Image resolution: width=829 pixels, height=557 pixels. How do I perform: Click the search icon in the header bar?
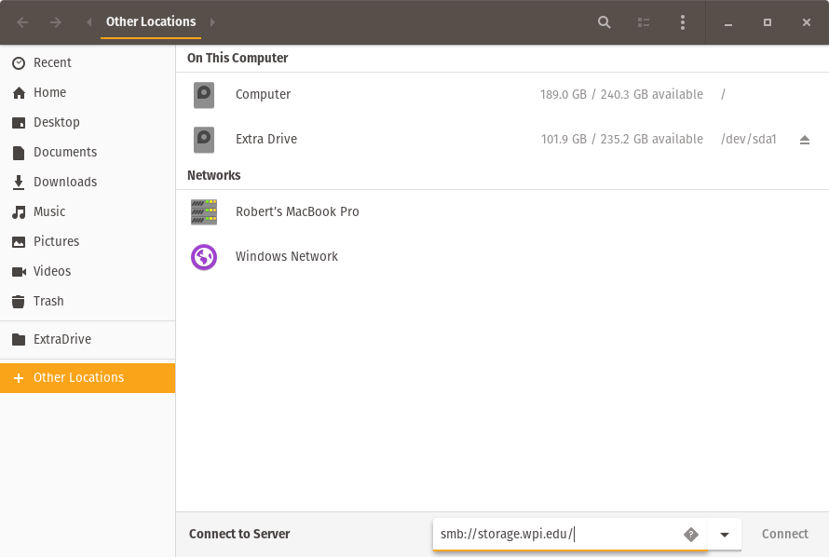(x=604, y=21)
